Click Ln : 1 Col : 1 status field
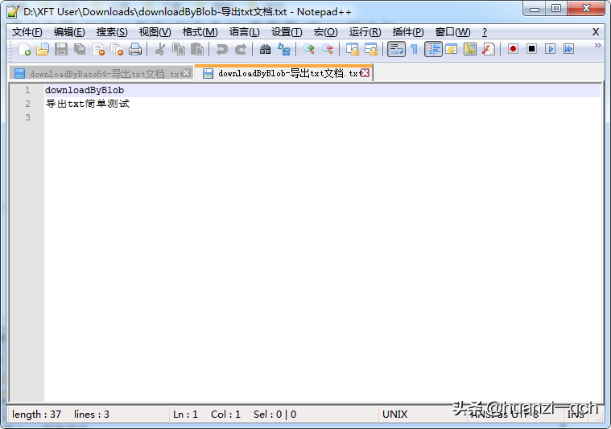The height and width of the screenshot is (429, 611). click(207, 415)
